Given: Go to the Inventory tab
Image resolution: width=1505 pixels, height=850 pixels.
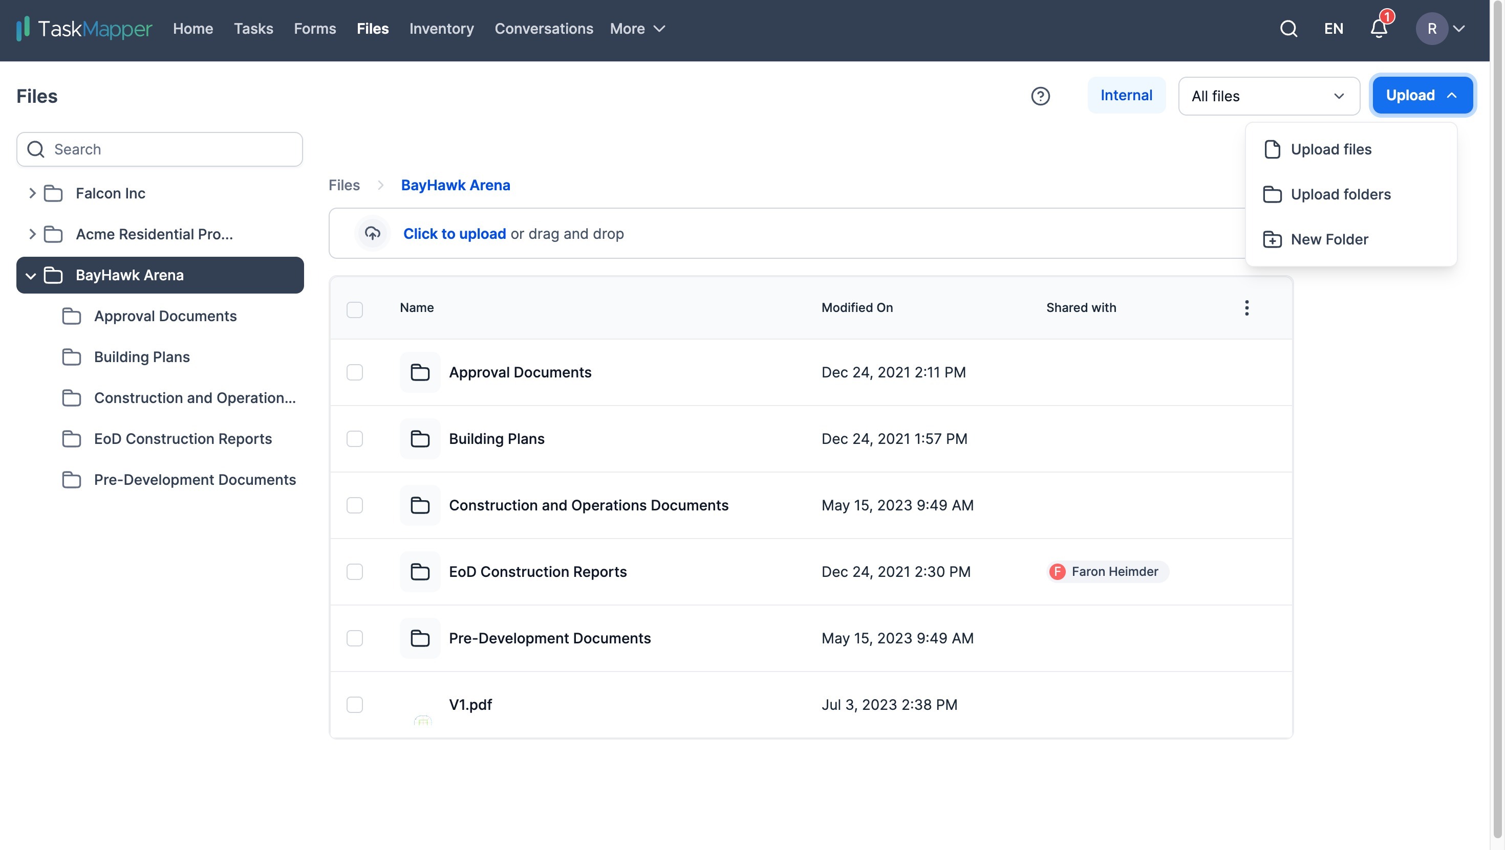Looking at the screenshot, I should [441, 29].
